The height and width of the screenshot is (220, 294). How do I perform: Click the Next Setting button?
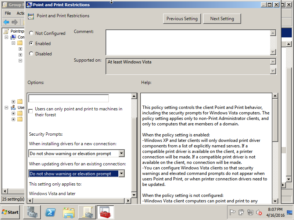click(222, 19)
